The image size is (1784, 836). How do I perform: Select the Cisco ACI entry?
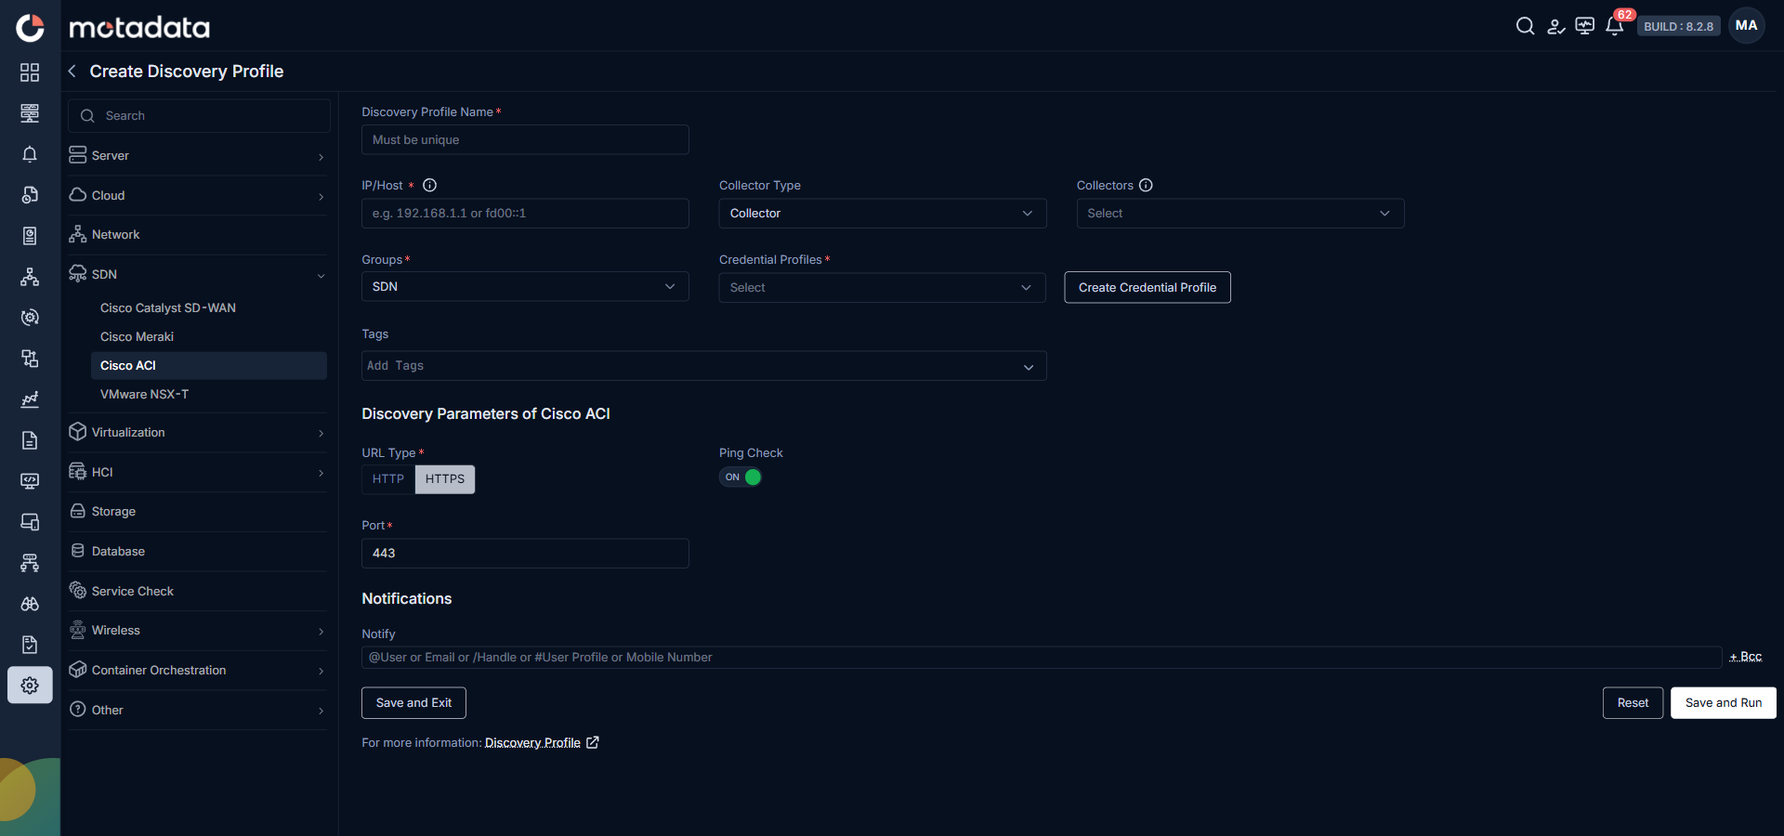tap(209, 366)
